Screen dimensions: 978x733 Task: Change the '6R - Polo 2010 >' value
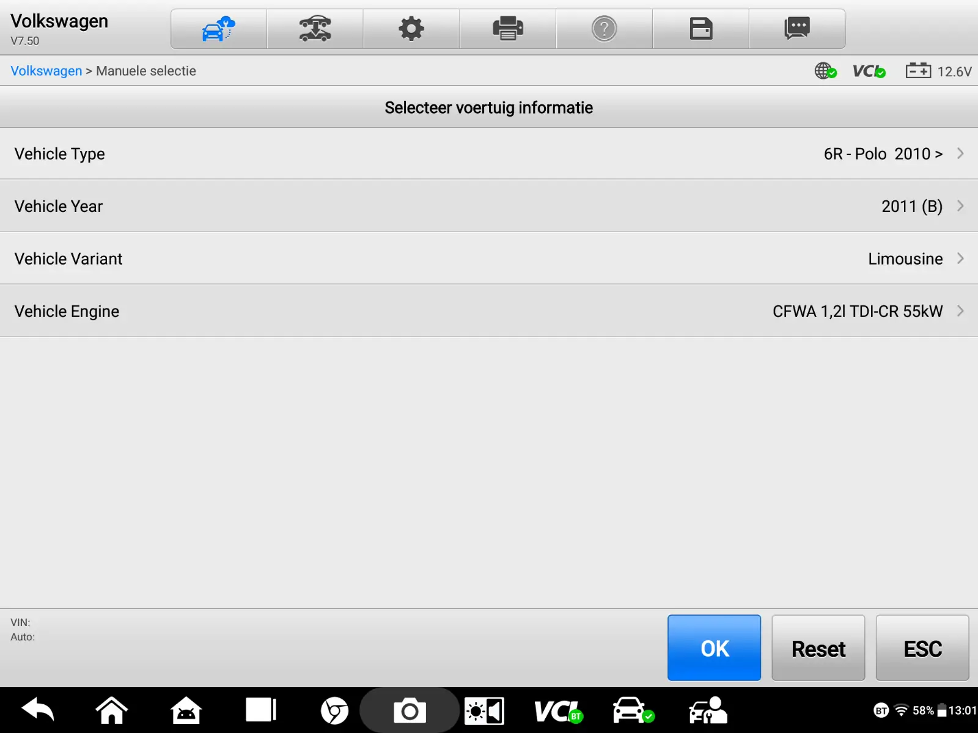883,154
